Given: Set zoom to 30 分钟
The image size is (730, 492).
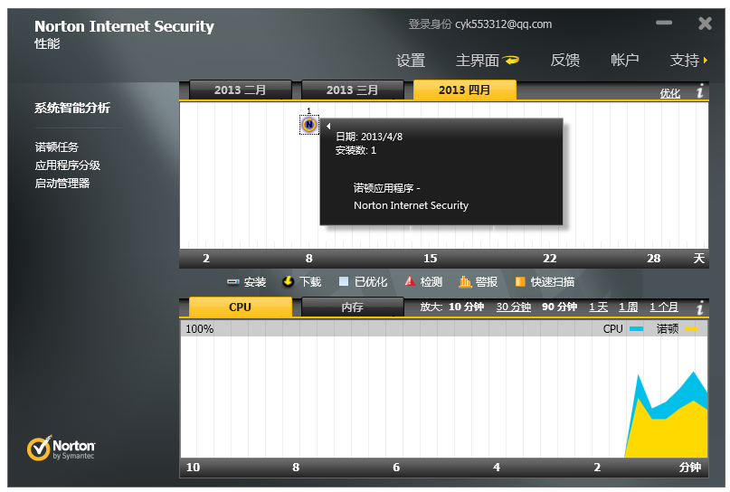Looking at the screenshot, I should pyautogui.click(x=514, y=307).
